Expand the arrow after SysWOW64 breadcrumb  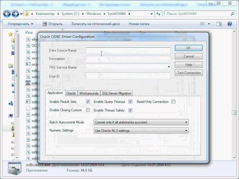[129, 14]
